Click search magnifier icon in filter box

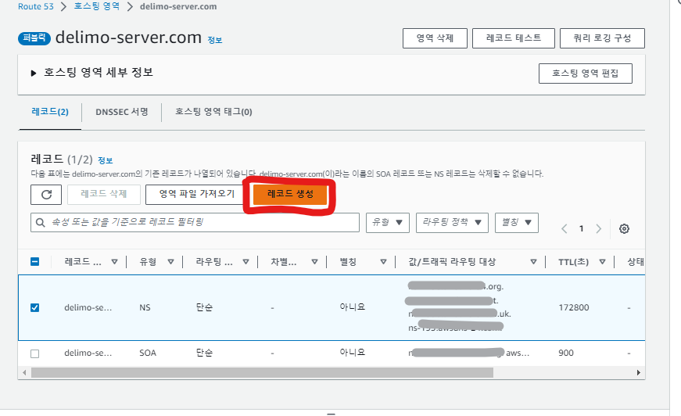pyautogui.click(x=41, y=222)
